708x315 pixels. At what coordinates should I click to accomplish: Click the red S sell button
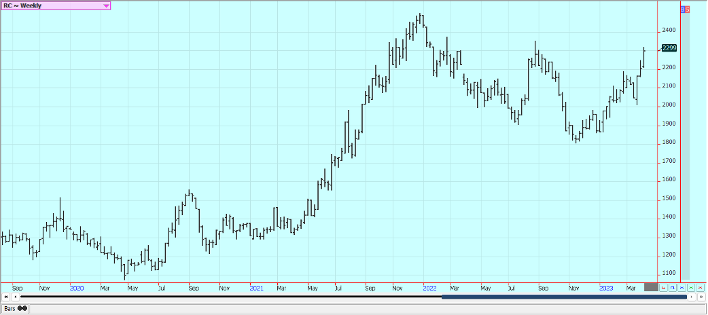coord(687,10)
